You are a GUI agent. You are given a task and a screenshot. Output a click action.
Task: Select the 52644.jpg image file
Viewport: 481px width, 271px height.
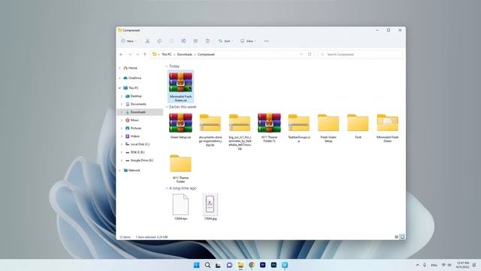point(210,207)
